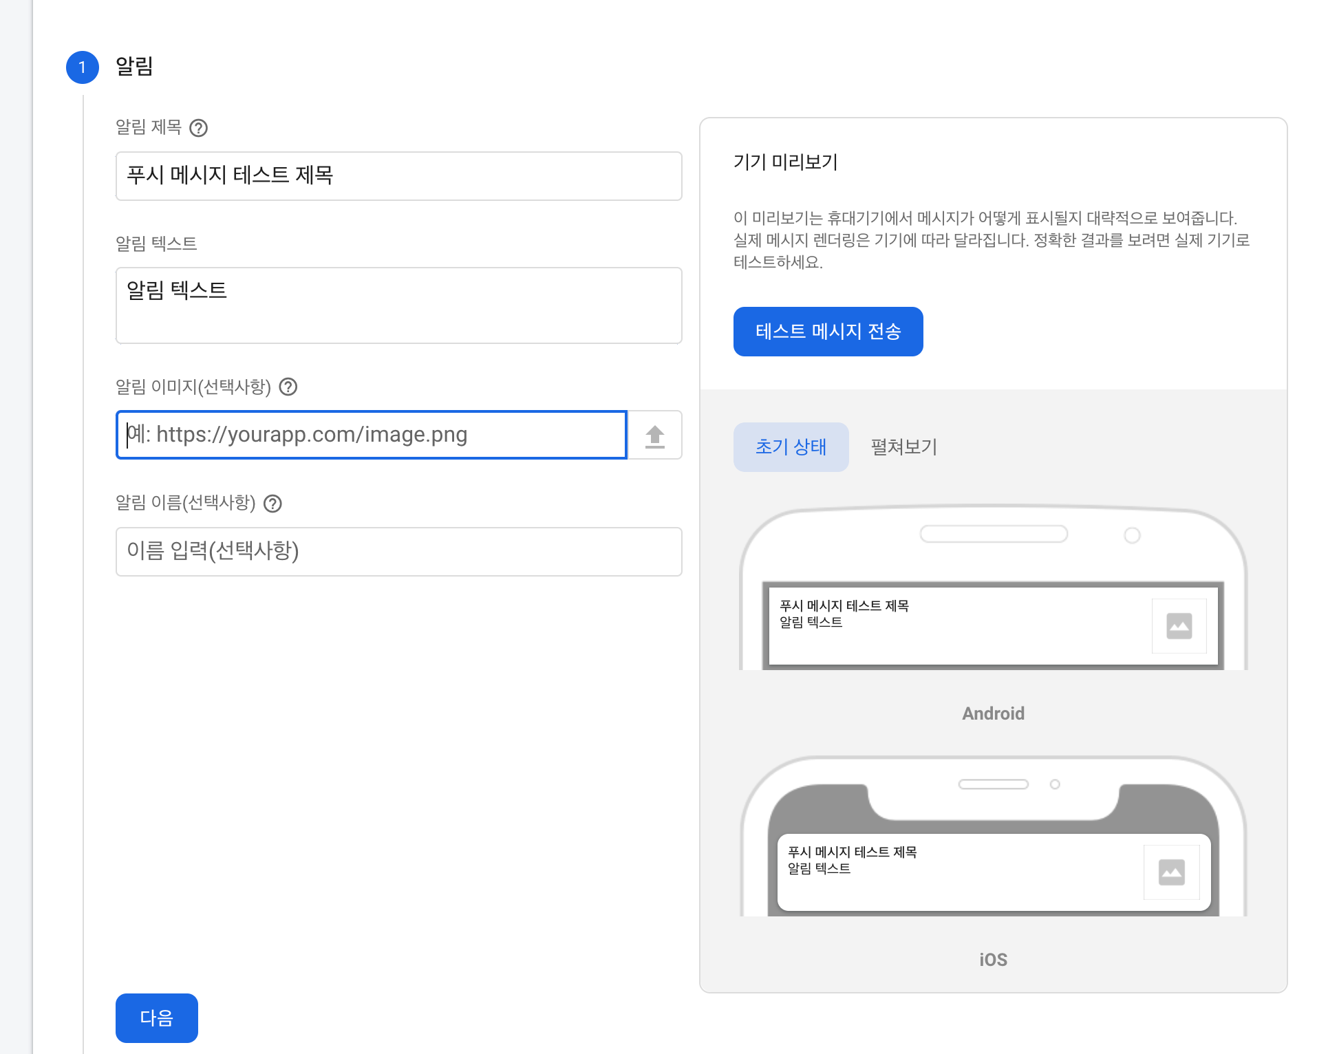
Task: Open help icon next to 알림 제목
Action: click(198, 128)
